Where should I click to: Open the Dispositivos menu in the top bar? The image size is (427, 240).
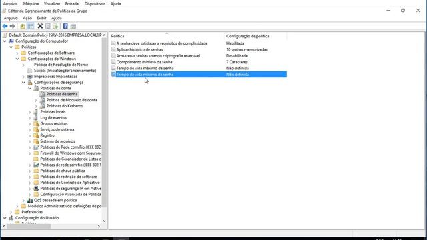95,4
